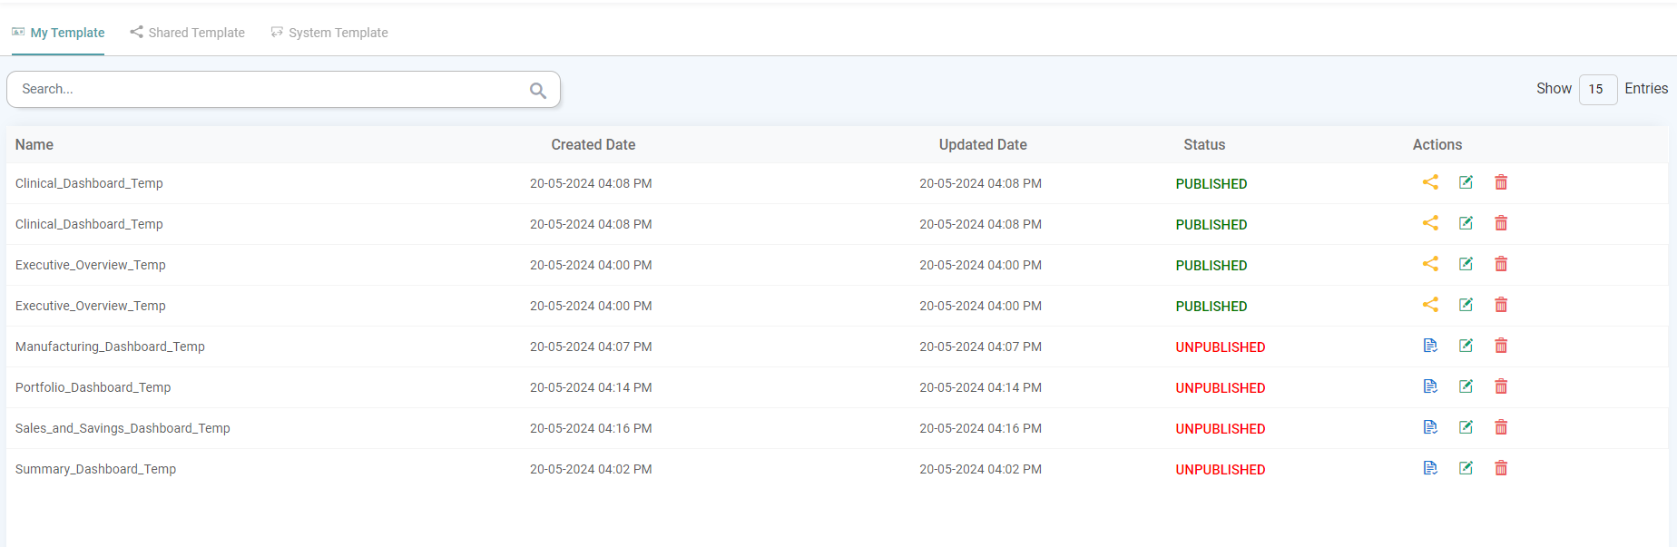This screenshot has height=547, width=1677.
Task: Publish the Sales_and_Savings_Dashboard_Temp template icon
Action: (1430, 427)
